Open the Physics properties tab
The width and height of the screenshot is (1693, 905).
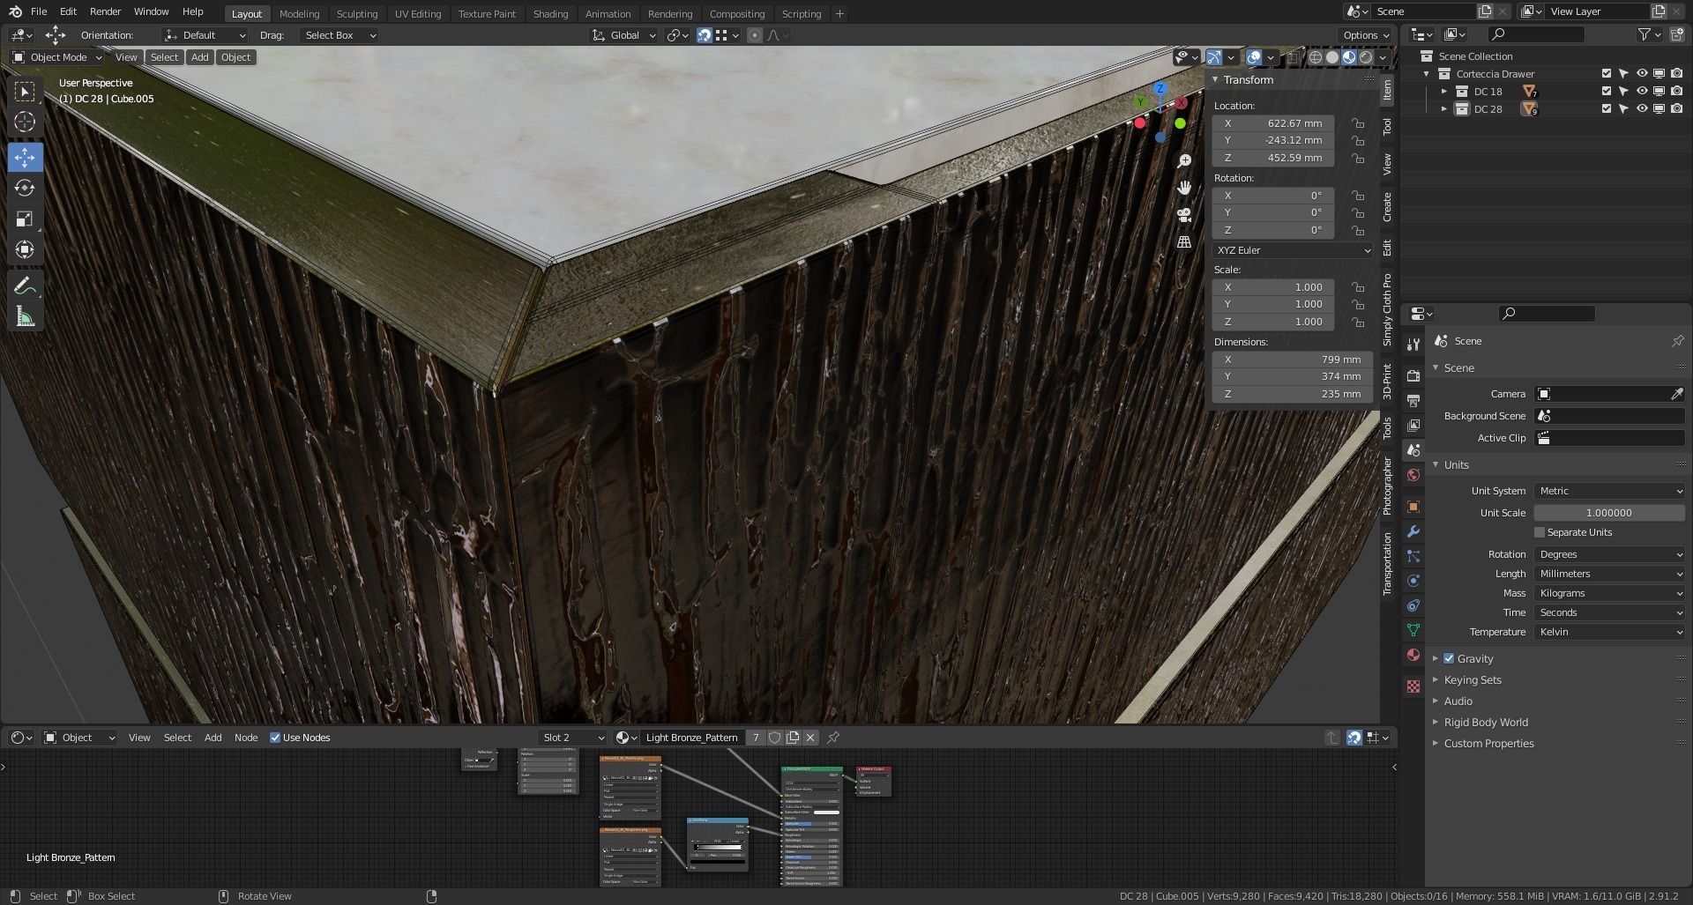click(x=1413, y=581)
